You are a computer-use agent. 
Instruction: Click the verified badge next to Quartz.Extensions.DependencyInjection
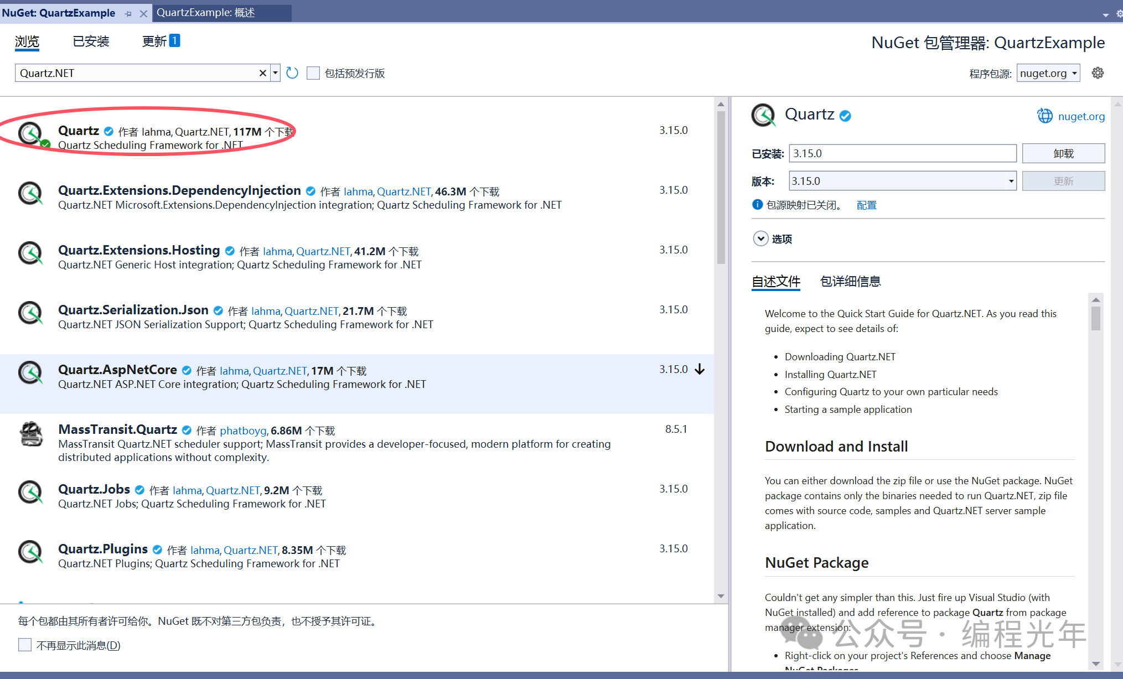(310, 191)
